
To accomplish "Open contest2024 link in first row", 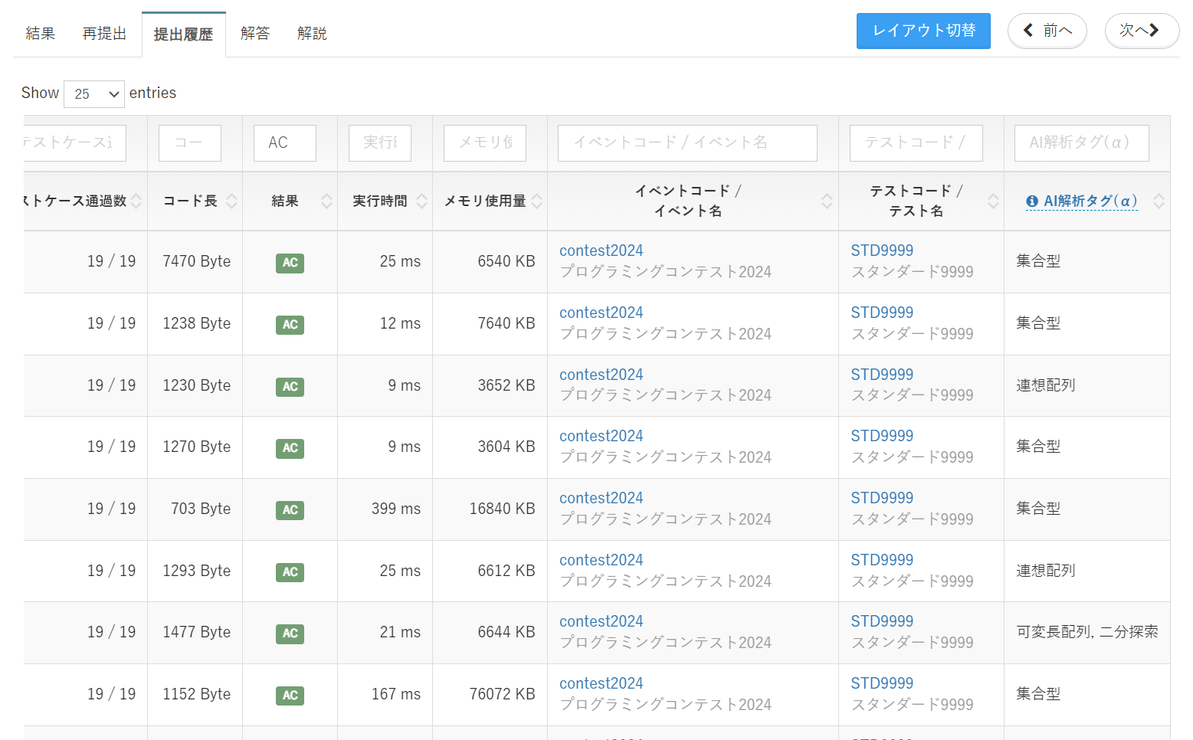I will click(x=601, y=250).
